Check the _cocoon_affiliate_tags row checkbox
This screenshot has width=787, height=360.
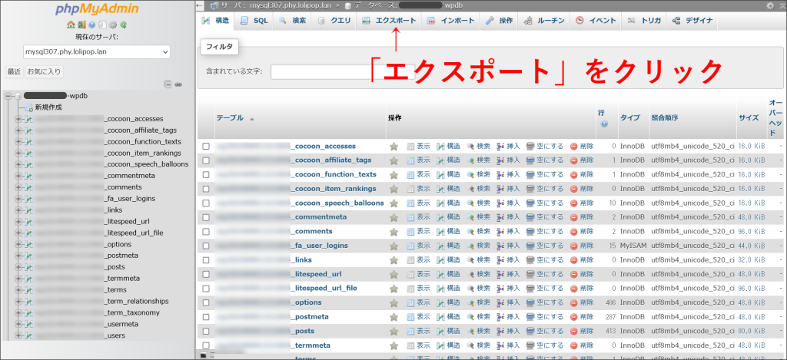pyautogui.click(x=206, y=160)
